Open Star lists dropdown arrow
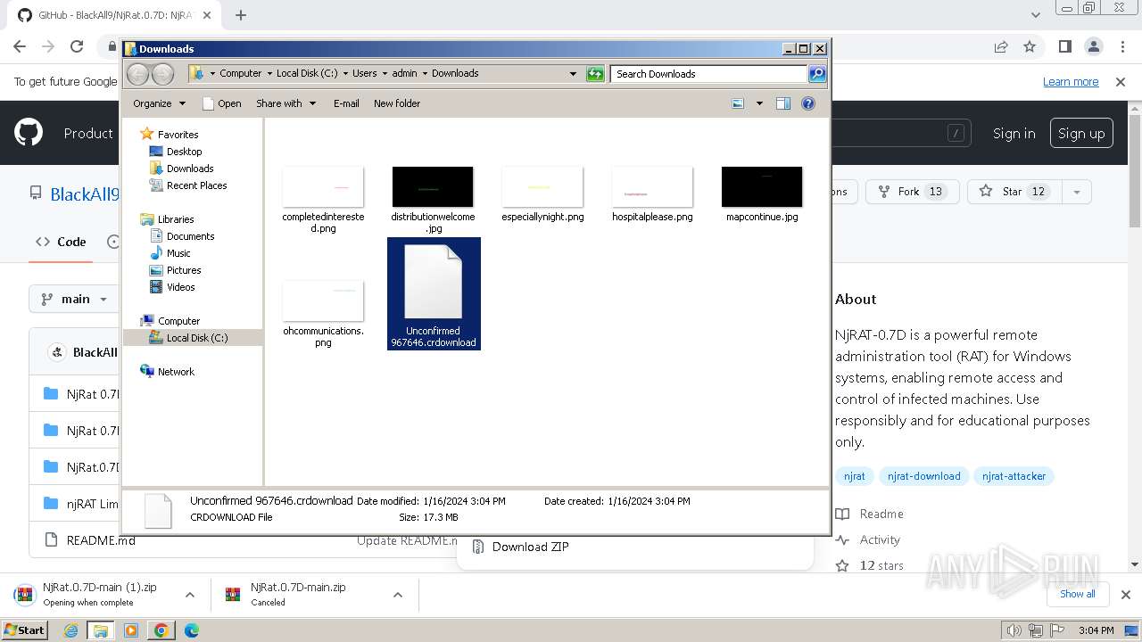 (1076, 192)
